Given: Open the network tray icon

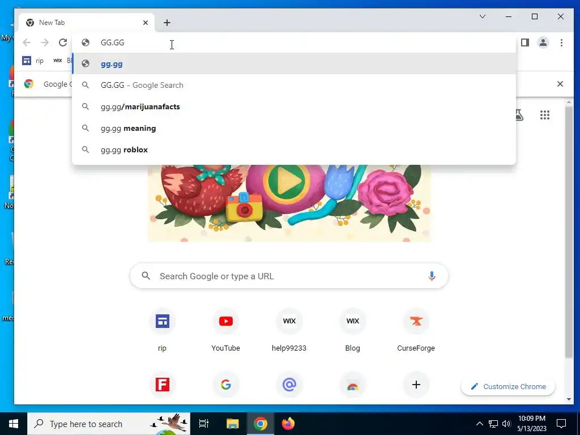Looking at the screenshot, I should 493,424.
